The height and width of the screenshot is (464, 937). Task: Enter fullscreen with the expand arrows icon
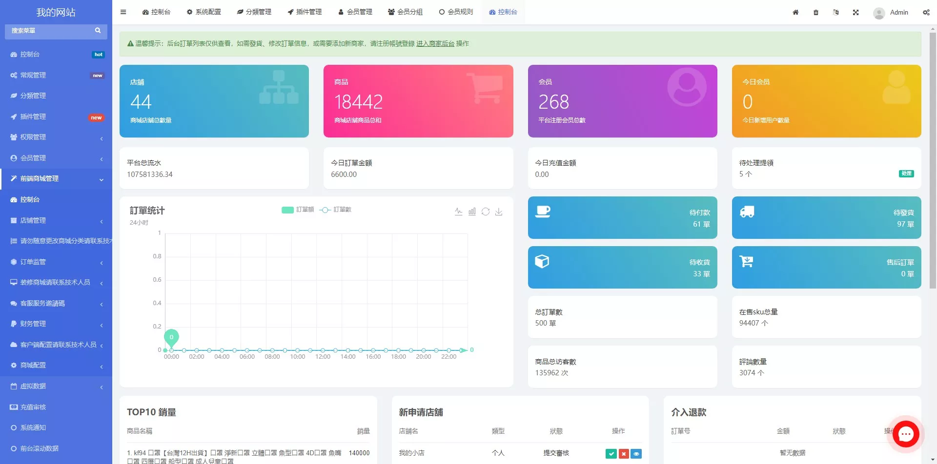coord(856,12)
